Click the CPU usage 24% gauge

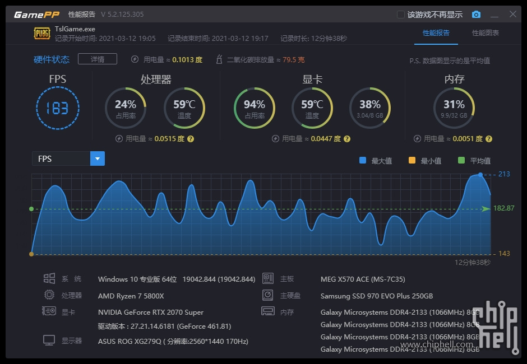126,108
